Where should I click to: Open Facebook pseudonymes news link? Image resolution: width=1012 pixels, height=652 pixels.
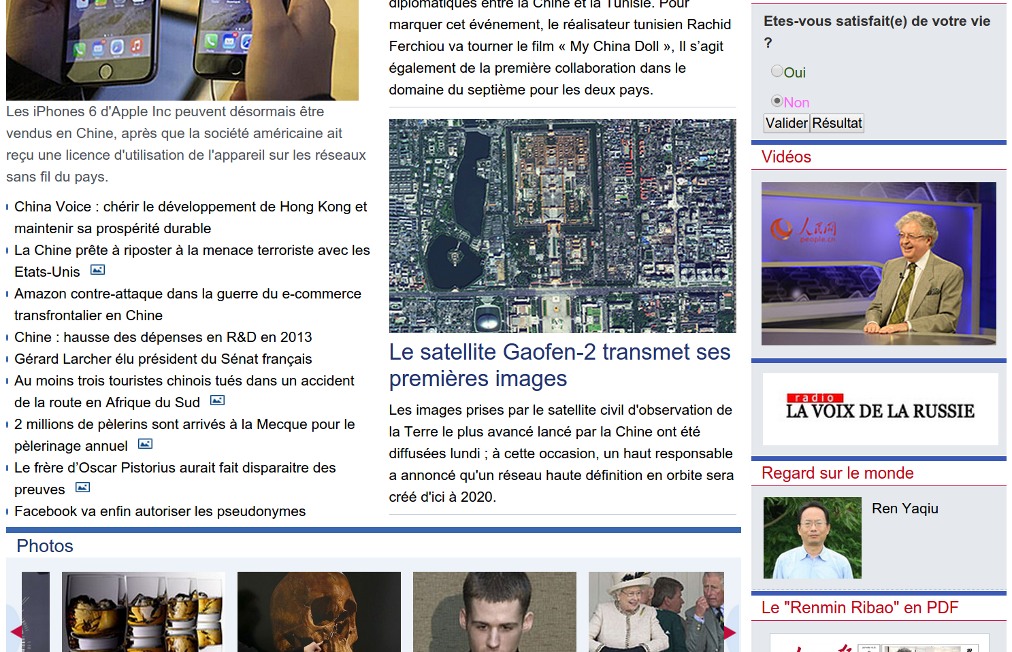(x=160, y=511)
